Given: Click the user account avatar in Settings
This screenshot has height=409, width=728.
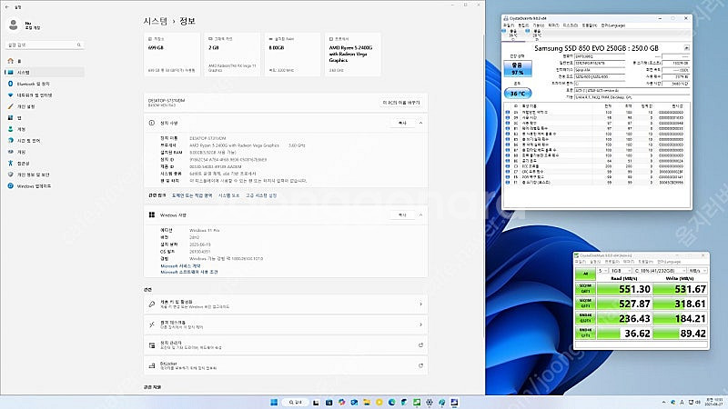Looking at the screenshot, I should coord(14,25).
